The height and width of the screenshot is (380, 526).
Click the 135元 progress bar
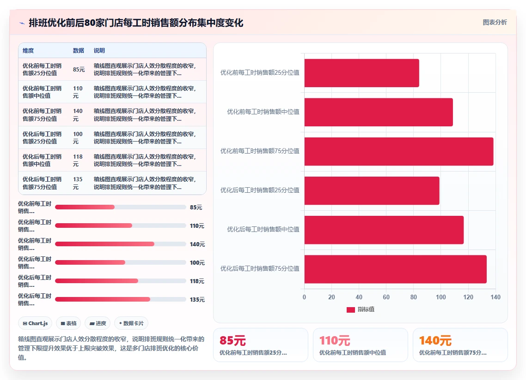(121, 299)
